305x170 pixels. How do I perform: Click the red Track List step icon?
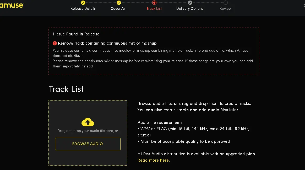click(x=154, y=3)
